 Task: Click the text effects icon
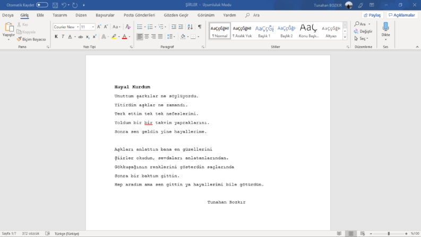pyautogui.click(x=104, y=37)
